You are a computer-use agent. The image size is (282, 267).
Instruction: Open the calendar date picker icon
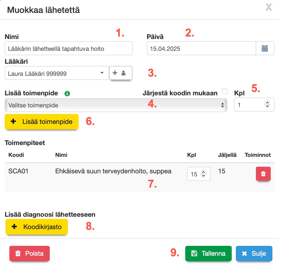click(x=265, y=49)
